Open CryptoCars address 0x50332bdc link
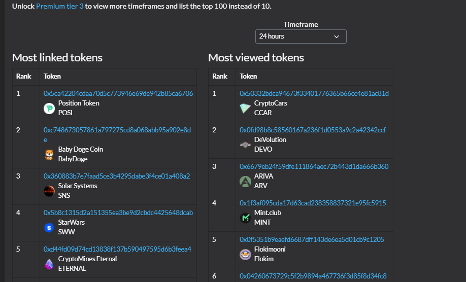This screenshot has width=466, height=282. click(x=314, y=93)
